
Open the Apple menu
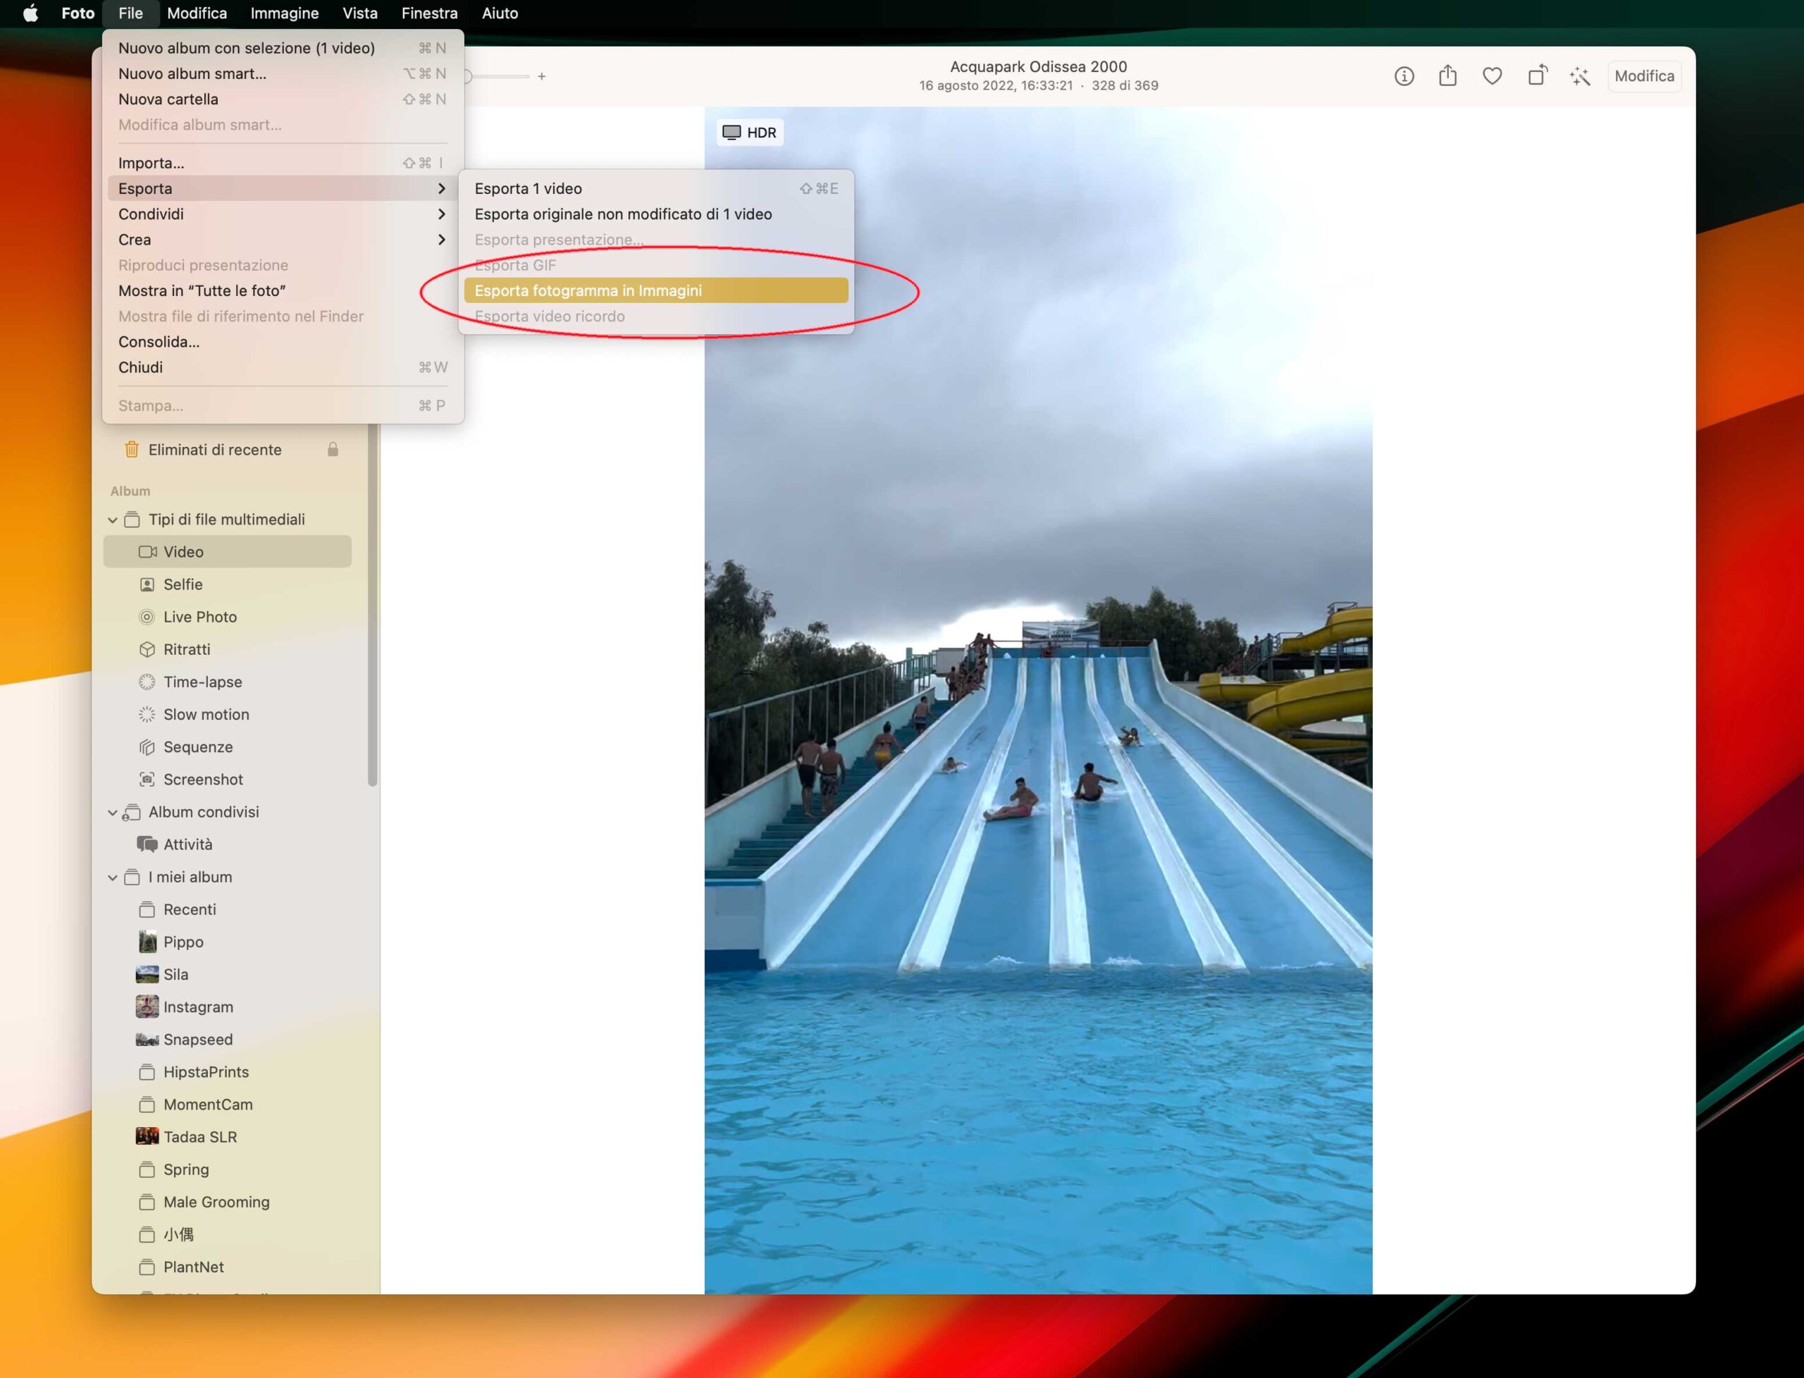pos(30,13)
